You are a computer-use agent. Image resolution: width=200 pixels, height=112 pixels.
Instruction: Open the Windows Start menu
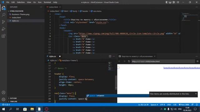tap(3, 109)
